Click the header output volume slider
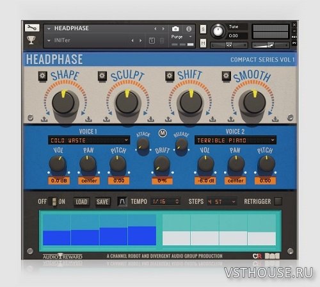 click(270, 45)
